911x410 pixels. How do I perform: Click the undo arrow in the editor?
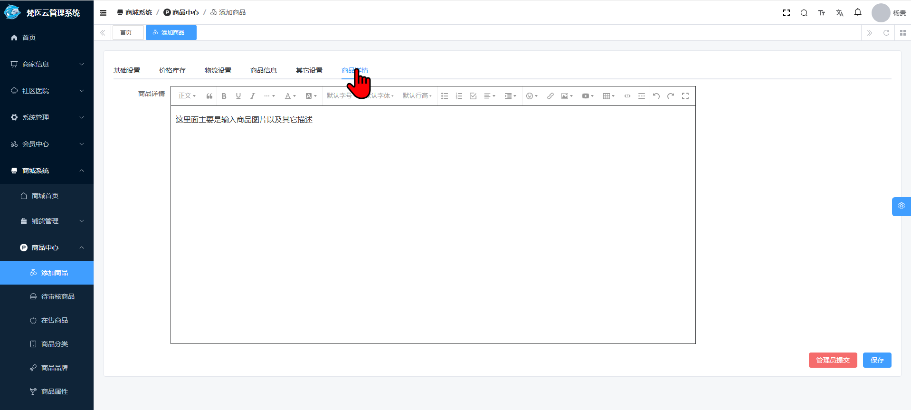[656, 96]
